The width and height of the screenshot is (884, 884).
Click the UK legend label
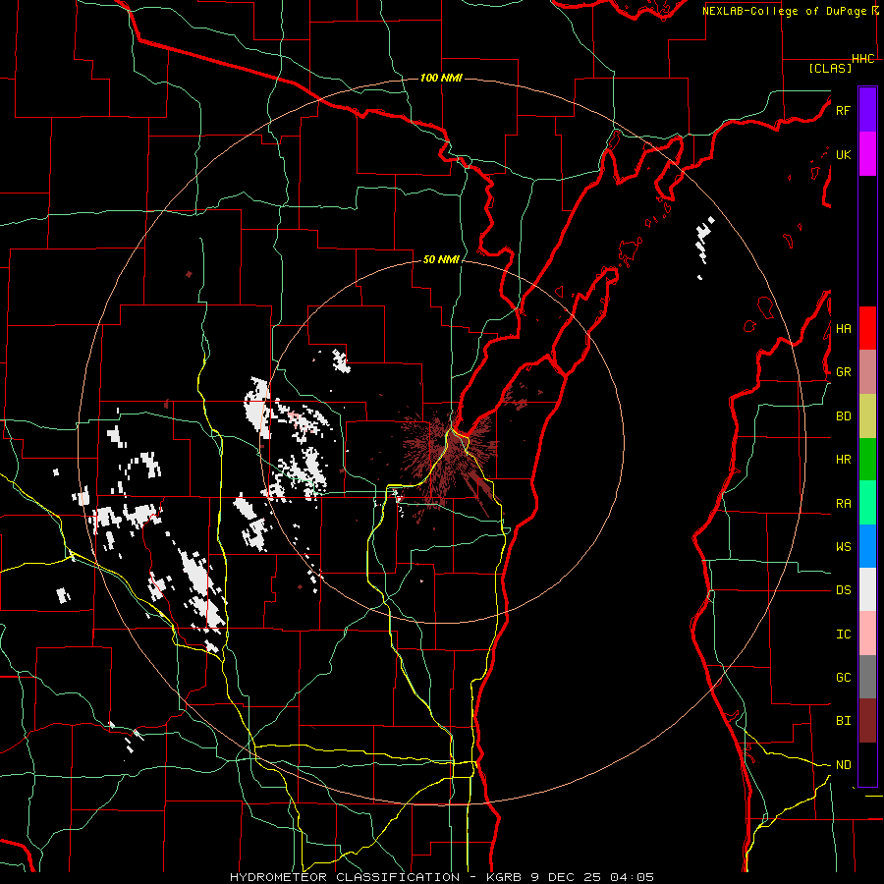843,154
